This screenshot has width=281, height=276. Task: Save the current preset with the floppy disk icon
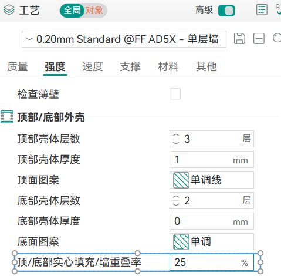pyautogui.click(x=239, y=38)
